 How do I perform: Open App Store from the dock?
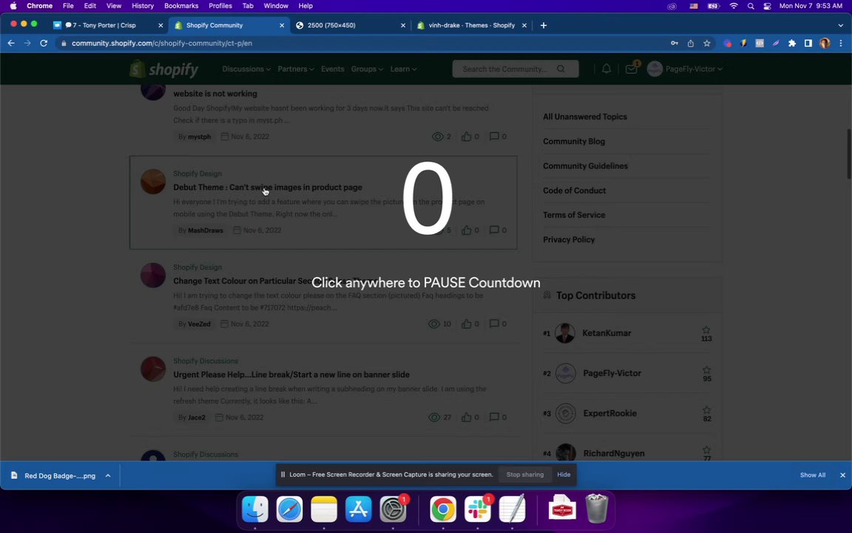(x=359, y=509)
